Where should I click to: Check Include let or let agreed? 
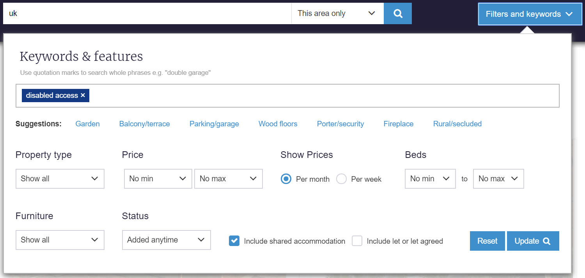(357, 241)
